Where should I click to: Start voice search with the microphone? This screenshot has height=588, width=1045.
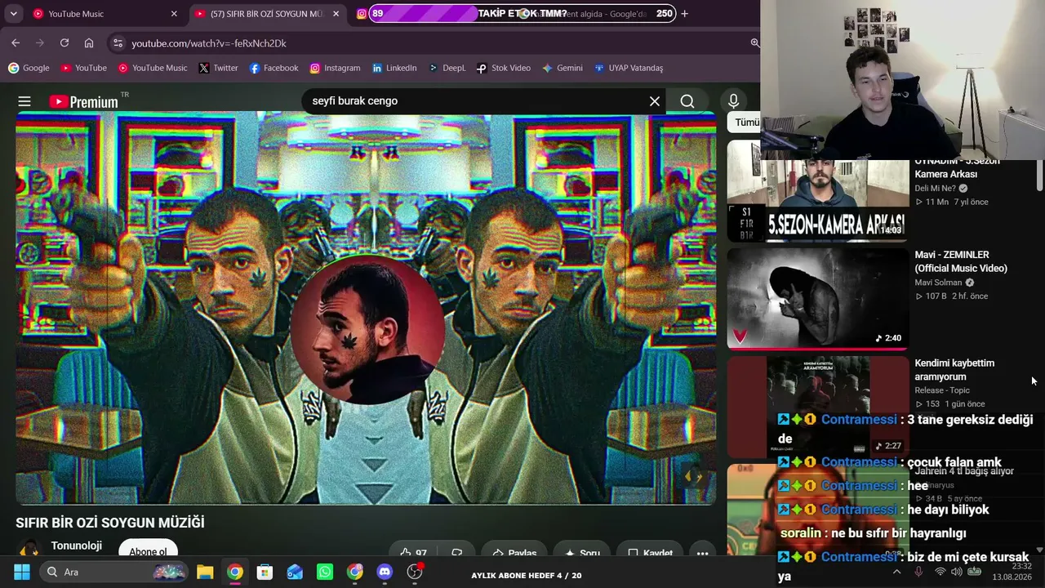pos(733,101)
